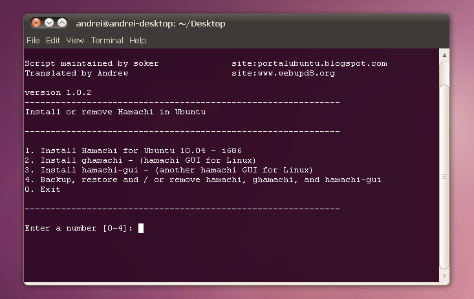Click the vertical scrollbar thumb

coord(444,177)
